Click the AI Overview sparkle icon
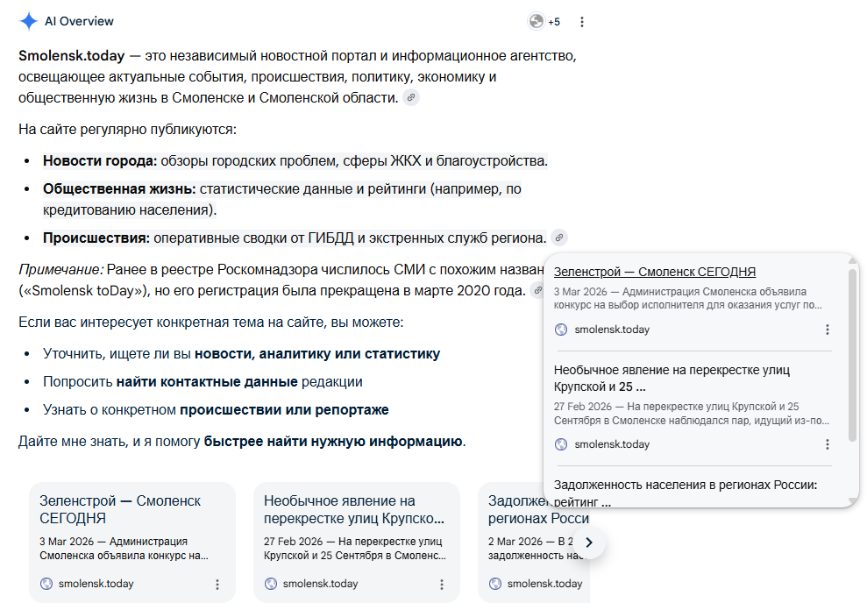The image size is (867, 610). (x=28, y=22)
